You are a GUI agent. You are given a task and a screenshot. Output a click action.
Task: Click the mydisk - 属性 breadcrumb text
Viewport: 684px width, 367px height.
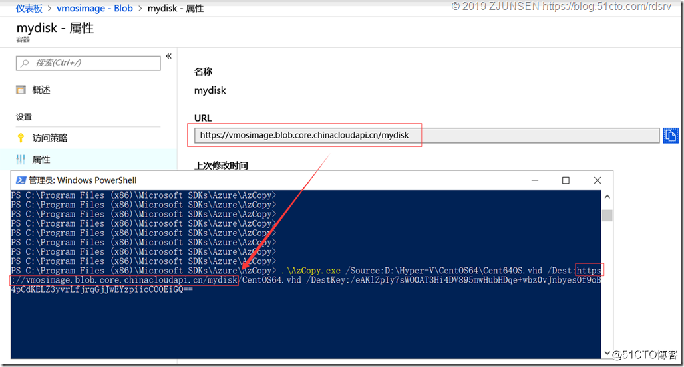(x=176, y=8)
